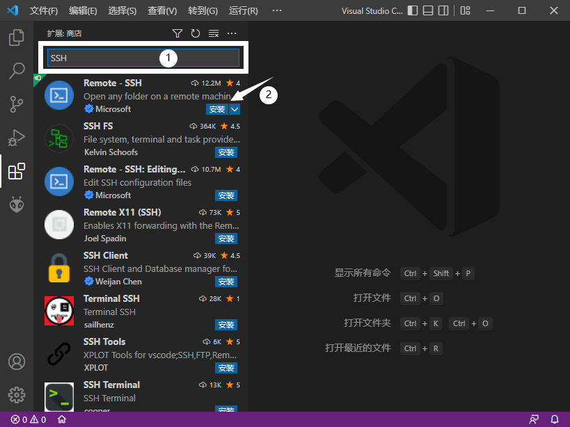570x427 pixels.
Task: Select the SSH Terminal extension title
Action: pos(111,385)
